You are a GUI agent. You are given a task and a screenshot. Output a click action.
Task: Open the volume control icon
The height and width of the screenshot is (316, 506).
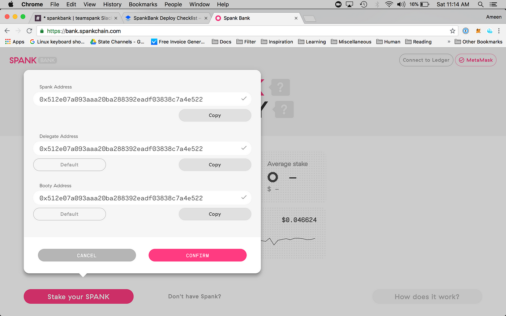(401, 4)
